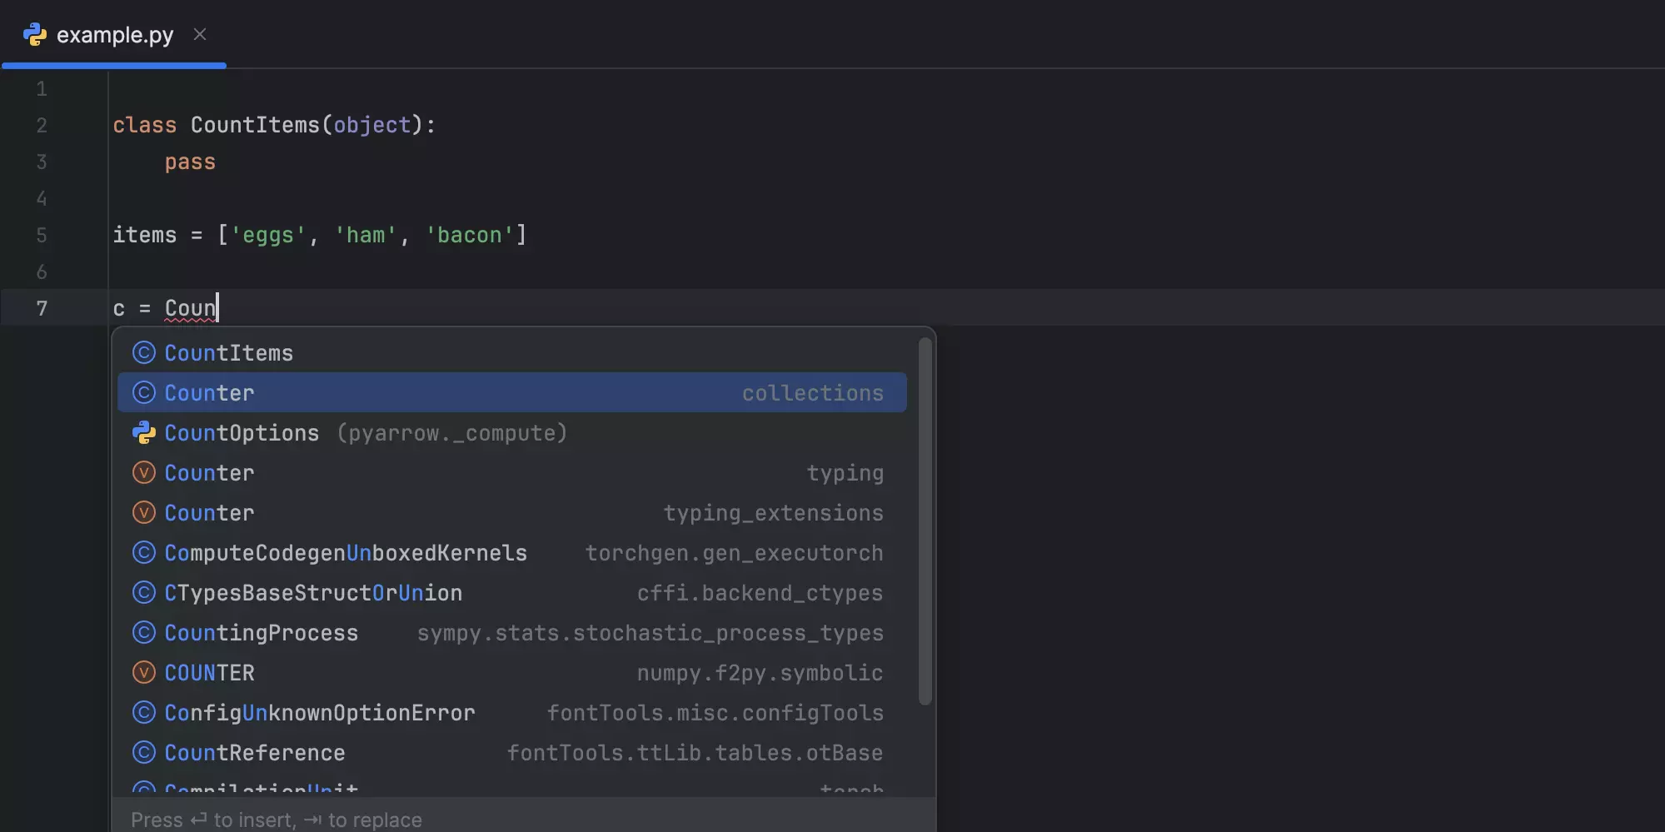Click the variable icon next to Counter from typing_extensions
Viewport: 1665px width, 832px height.
coord(143,512)
